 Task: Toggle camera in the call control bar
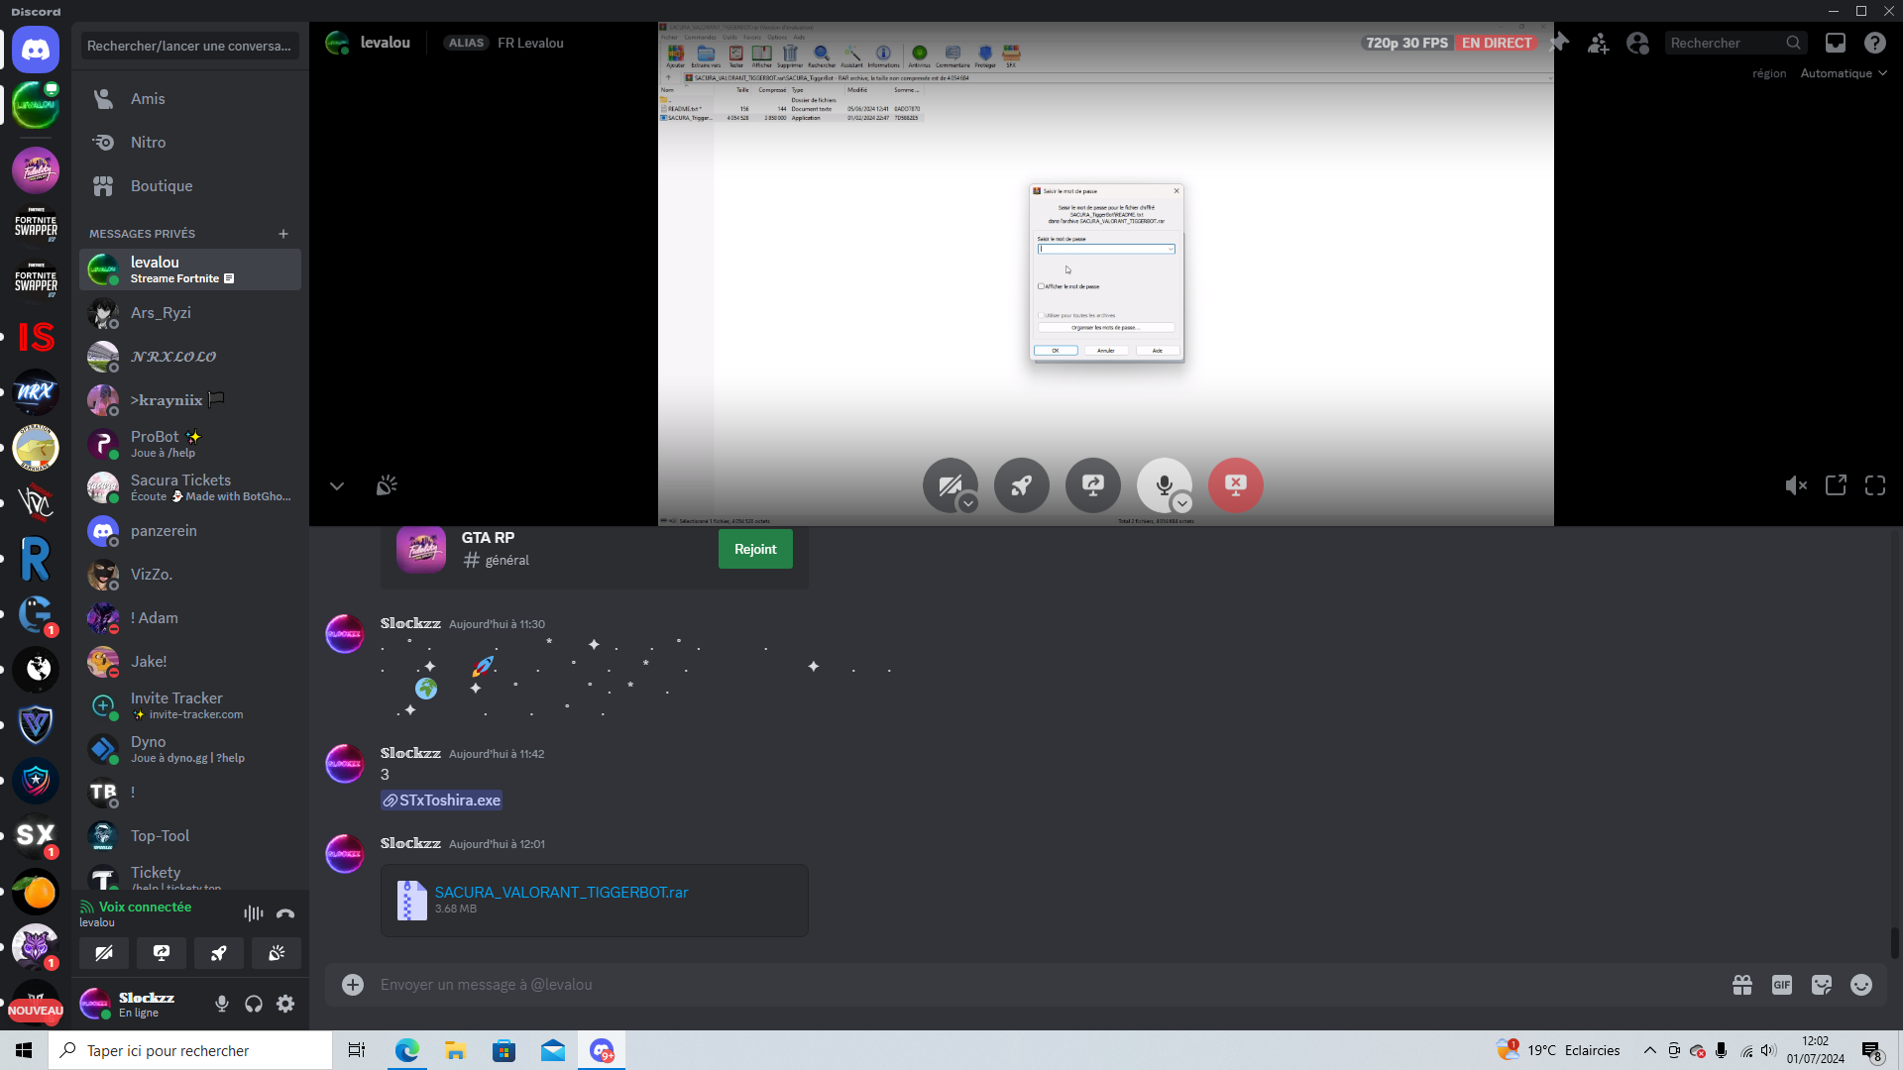(949, 485)
